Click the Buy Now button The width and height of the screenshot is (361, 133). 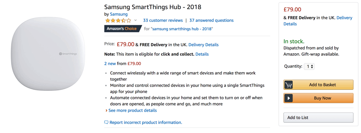pos(318,98)
